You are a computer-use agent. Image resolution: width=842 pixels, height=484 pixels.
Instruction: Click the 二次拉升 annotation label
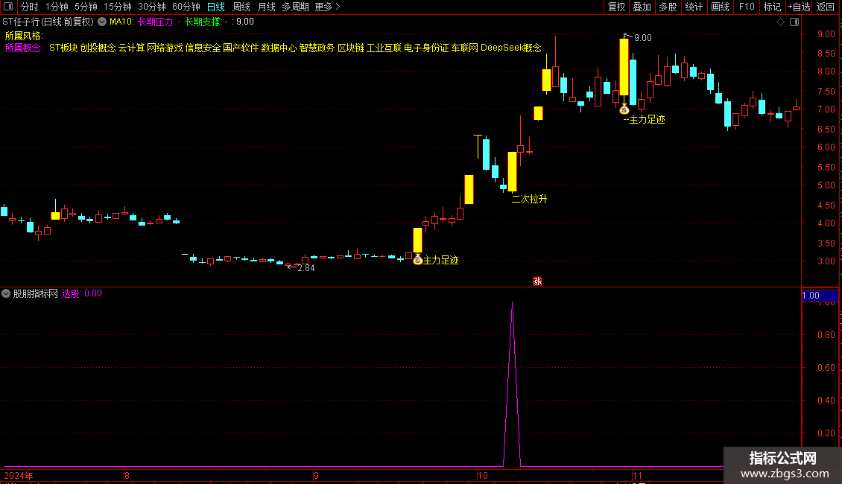point(530,199)
